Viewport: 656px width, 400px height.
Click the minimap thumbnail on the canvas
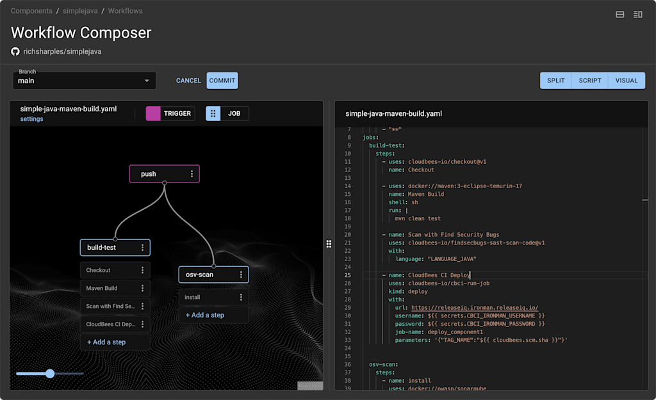[x=310, y=386]
